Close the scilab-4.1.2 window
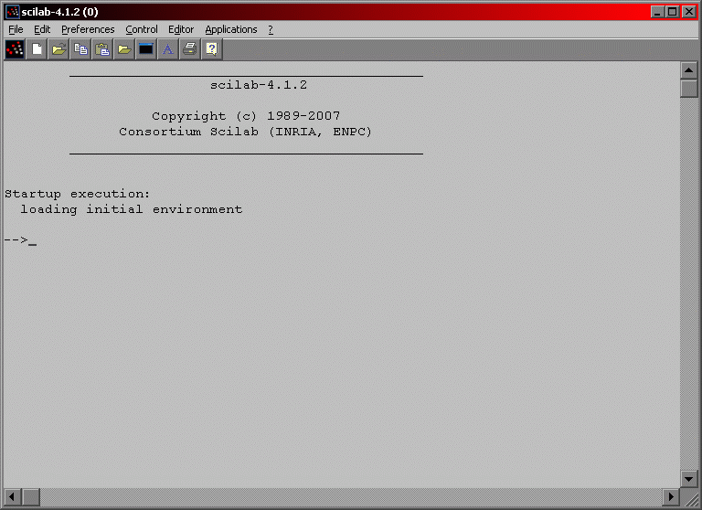 click(x=689, y=12)
